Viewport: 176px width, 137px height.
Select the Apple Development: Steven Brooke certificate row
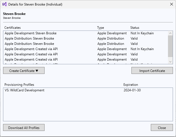click(86, 33)
